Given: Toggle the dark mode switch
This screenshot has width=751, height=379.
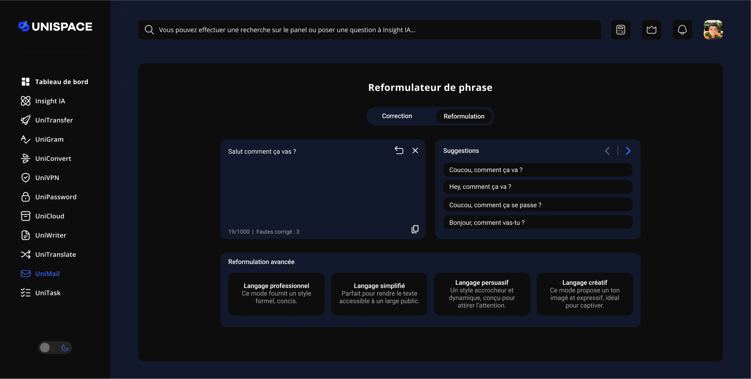Looking at the screenshot, I should point(55,348).
